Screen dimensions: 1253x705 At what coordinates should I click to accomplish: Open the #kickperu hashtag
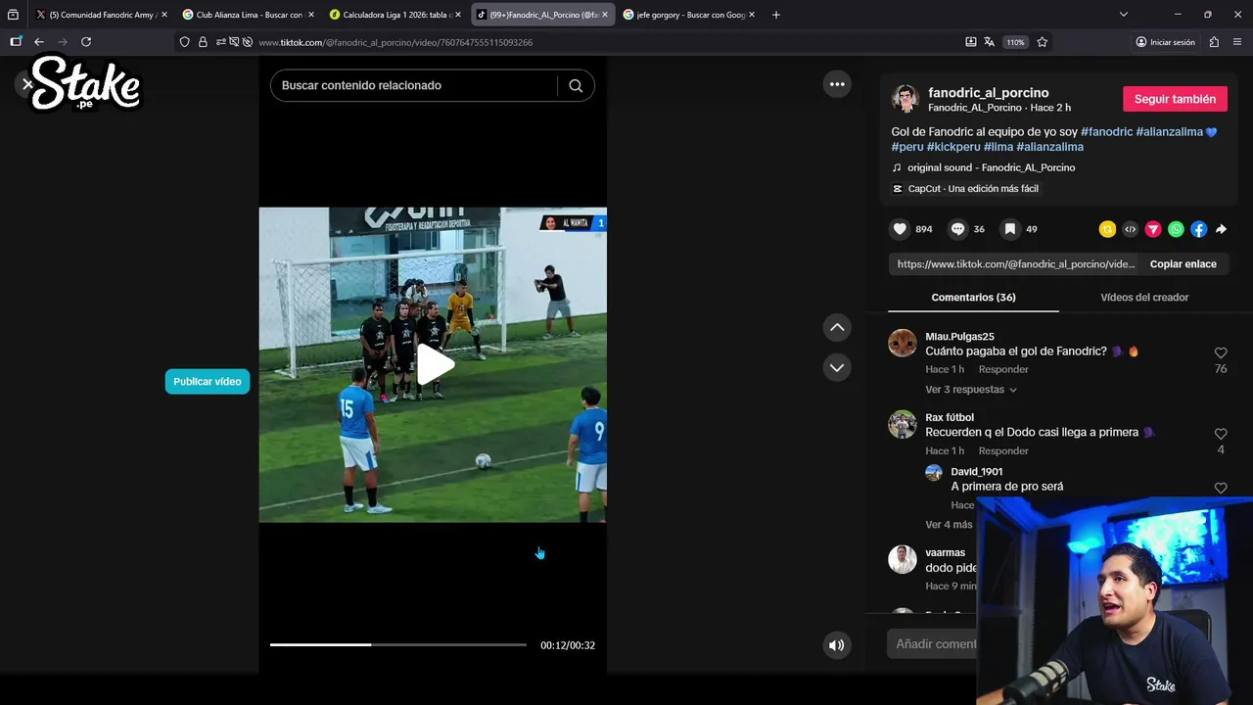[x=953, y=147]
